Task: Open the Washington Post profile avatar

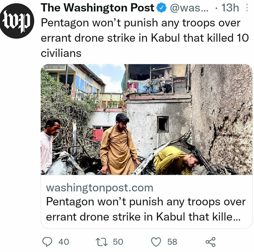Action: click(x=17, y=21)
